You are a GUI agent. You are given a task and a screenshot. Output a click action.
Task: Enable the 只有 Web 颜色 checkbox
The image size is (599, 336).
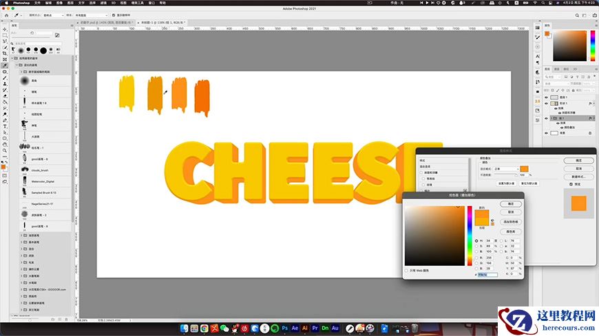407,269
